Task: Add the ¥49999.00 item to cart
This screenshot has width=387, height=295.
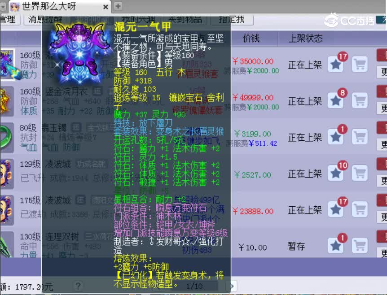Action: pos(360,100)
